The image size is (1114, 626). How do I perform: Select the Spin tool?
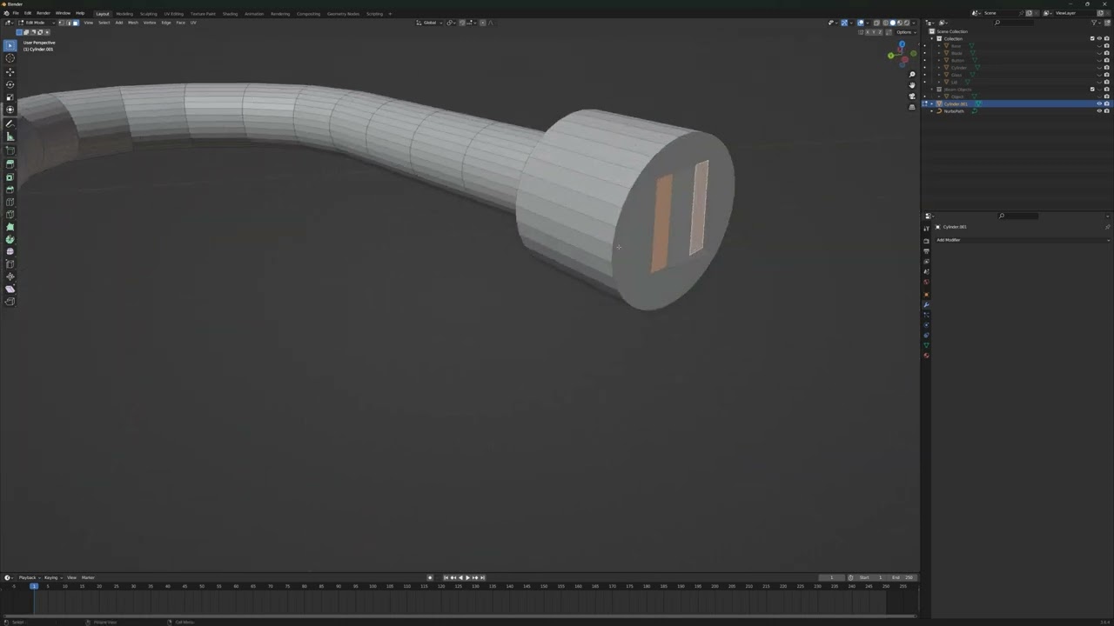click(10, 239)
